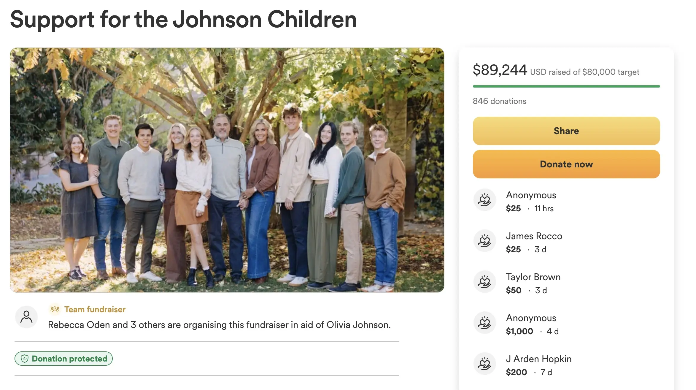Click the donor icon next to J Arden Hopkin
This screenshot has width=696, height=390.
[x=484, y=364]
